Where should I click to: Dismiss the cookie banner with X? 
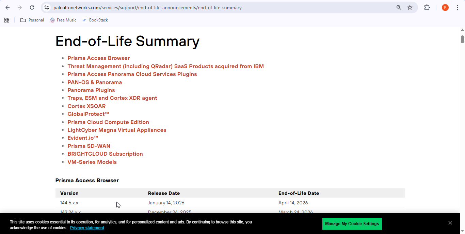coord(450,223)
